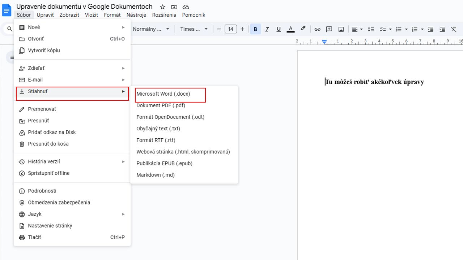Open the bulleted list options arrow
The height and width of the screenshot is (260, 463).
coord(406,29)
